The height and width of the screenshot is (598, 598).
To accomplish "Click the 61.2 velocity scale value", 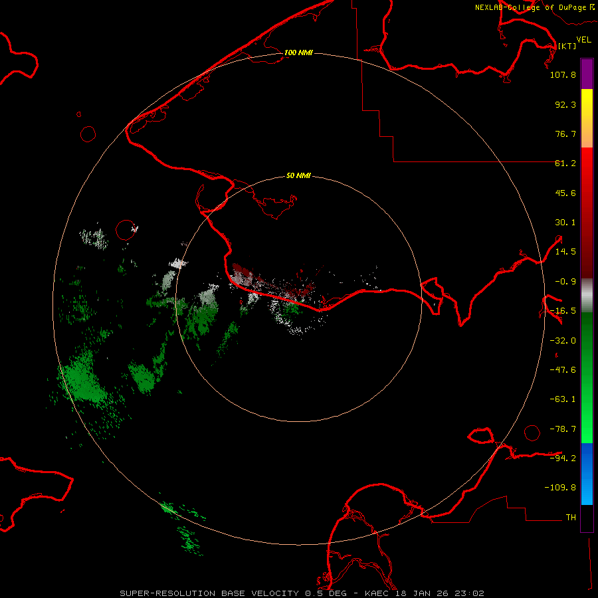I will (565, 163).
